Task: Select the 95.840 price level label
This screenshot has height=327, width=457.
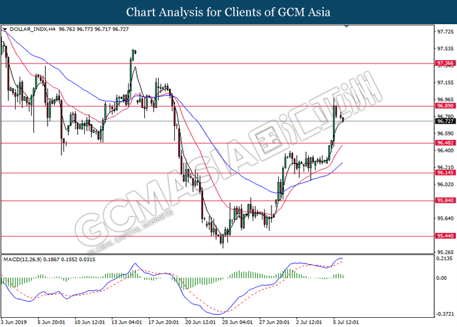Action: click(x=445, y=200)
